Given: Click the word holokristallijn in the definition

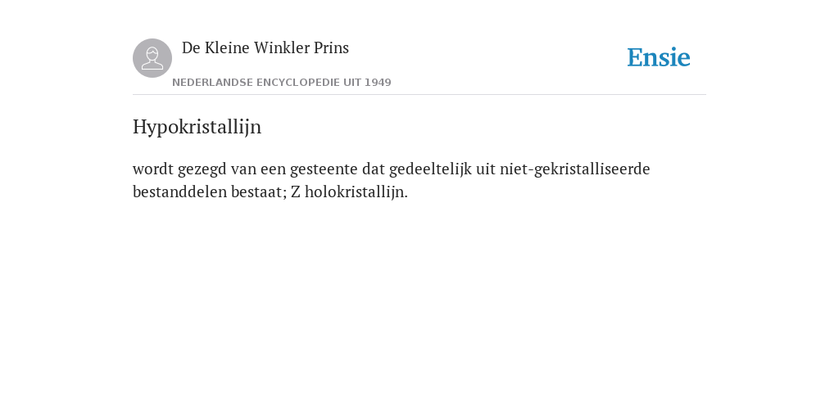Looking at the screenshot, I should (356, 191).
